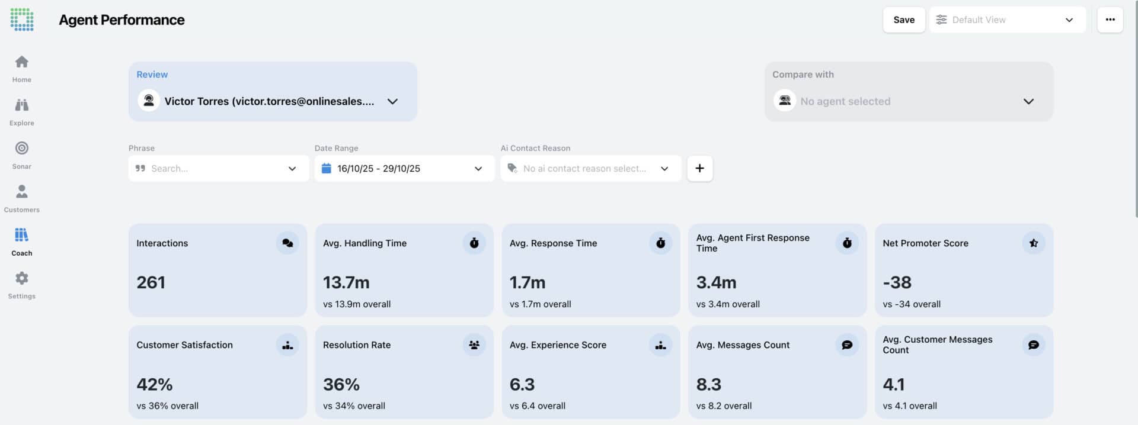The height and width of the screenshot is (425, 1138).
Task: Open the Date Range picker
Action: point(404,169)
